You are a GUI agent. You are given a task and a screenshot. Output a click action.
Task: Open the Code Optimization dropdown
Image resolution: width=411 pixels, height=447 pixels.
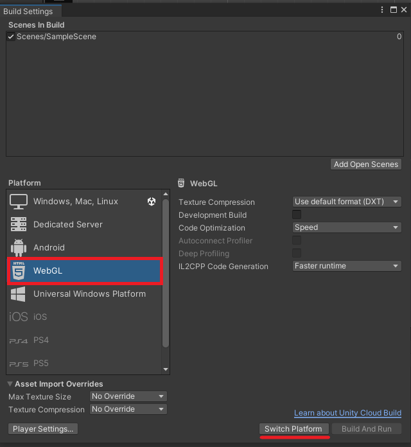[347, 227]
